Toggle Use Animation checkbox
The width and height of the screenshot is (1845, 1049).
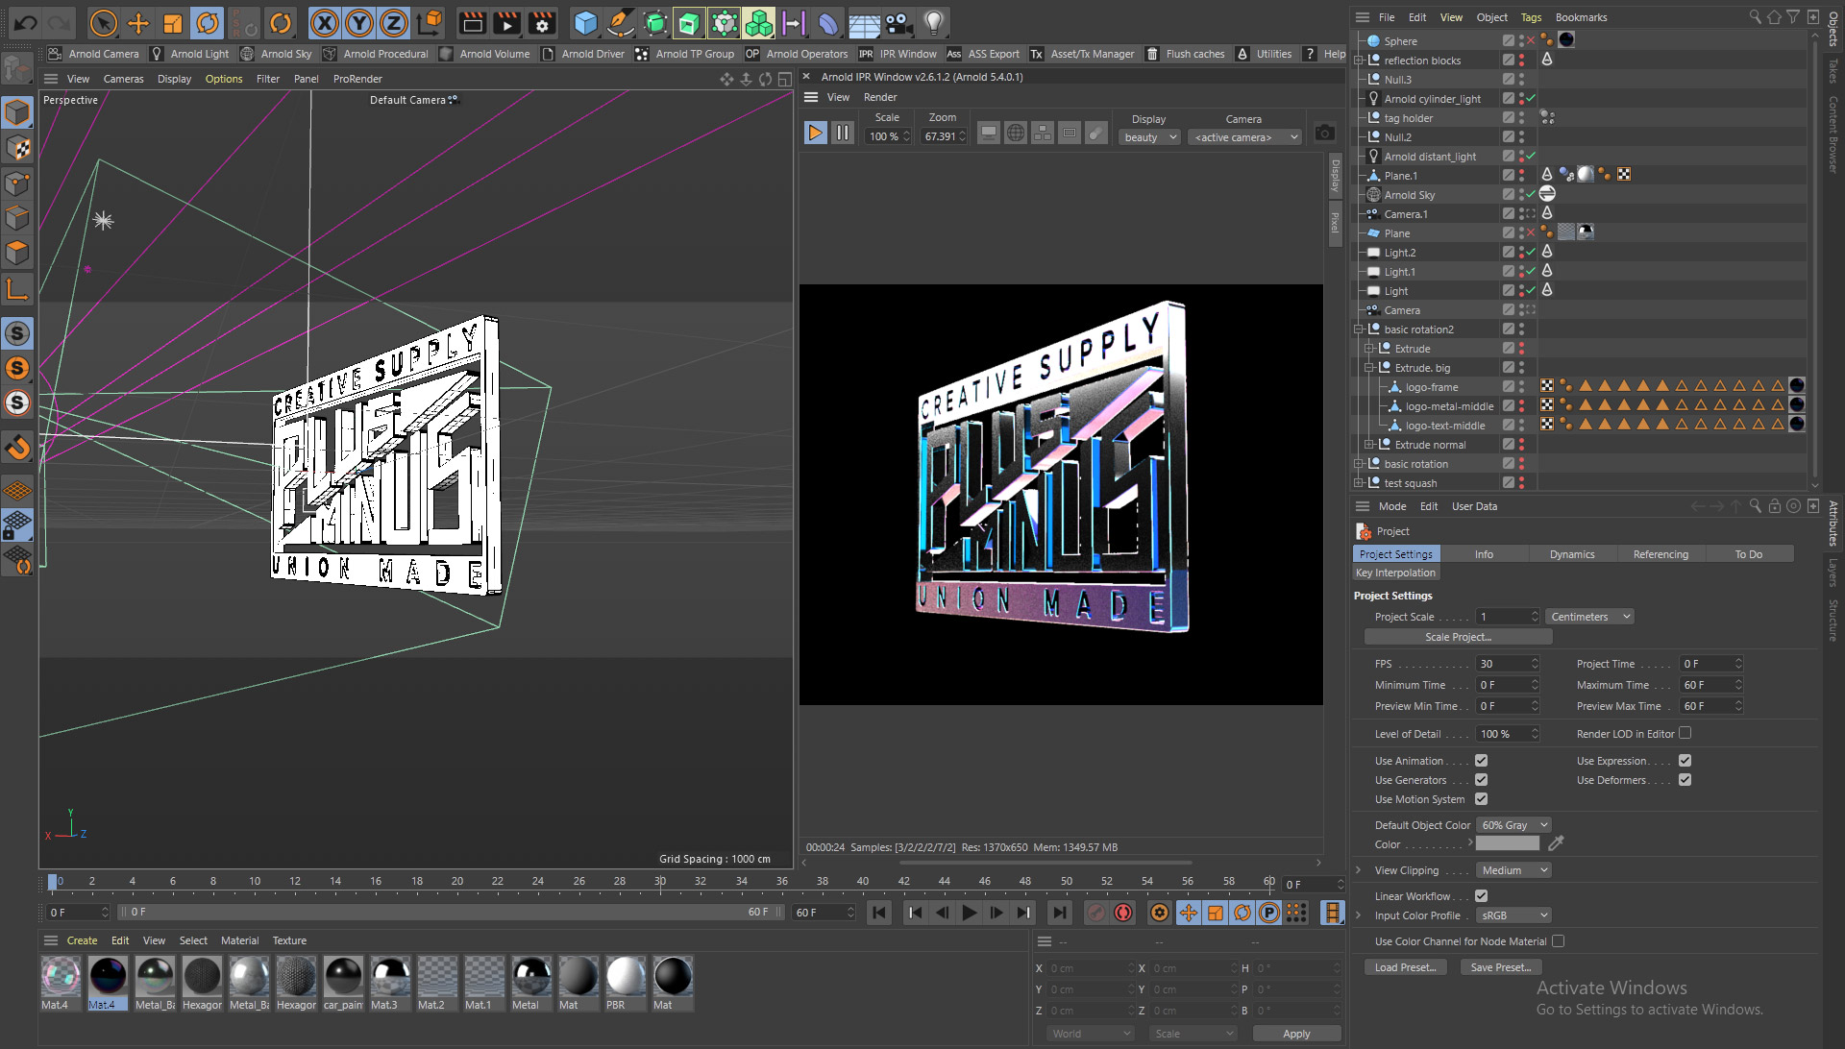pyautogui.click(x=1481, y=761)
